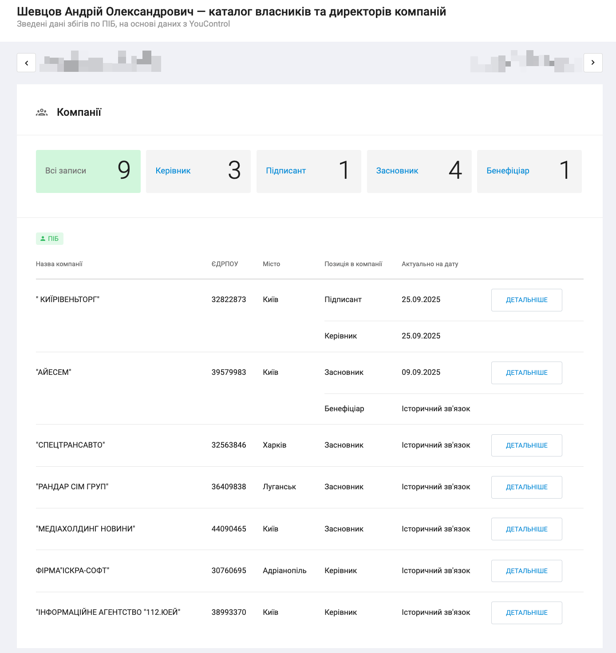The image size is (616, 653).
Task: View details of СПЕЦТРАНСАВТО
Action: (x=526, y=445)
